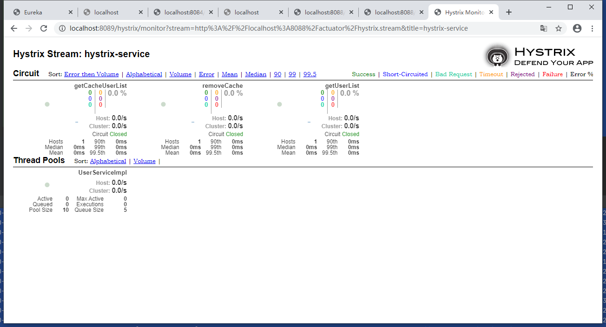The height and width of the screenshot is (327, 606).
Task: Click the Rejected legend label
Action: coord(523,74)
